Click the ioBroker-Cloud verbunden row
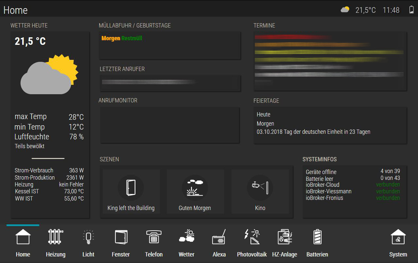 click(x=353, y=184)
